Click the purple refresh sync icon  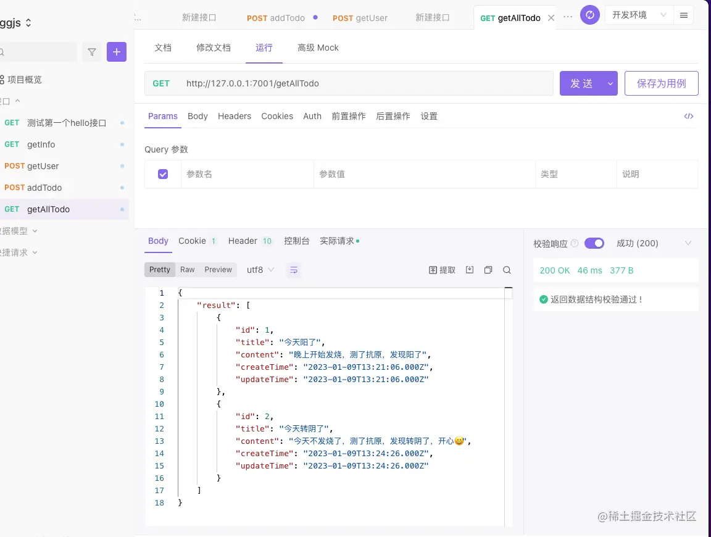coord(590,15)
